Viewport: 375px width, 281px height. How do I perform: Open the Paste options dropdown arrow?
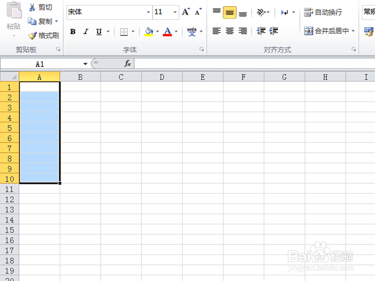[14, 36]
